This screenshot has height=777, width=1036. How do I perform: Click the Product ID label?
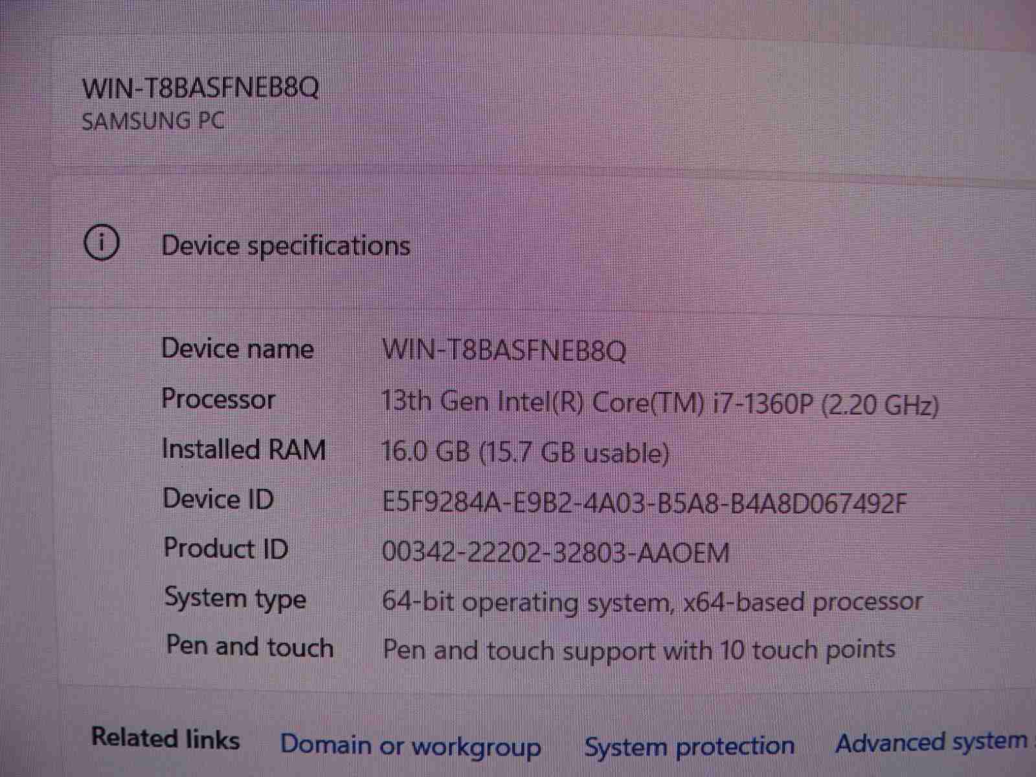coord(226,548)
